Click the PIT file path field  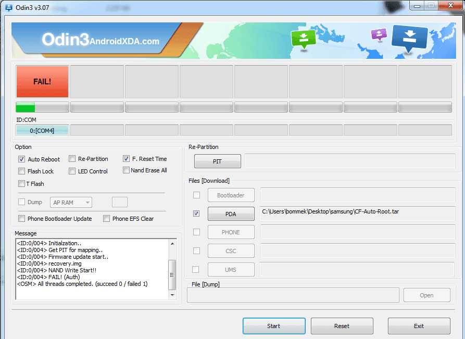coord(350,161)
